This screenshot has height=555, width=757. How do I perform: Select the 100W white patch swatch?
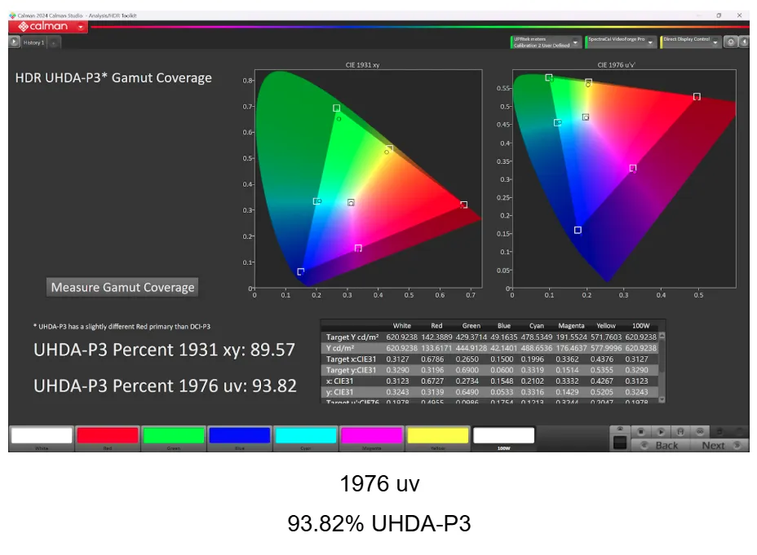503,435
